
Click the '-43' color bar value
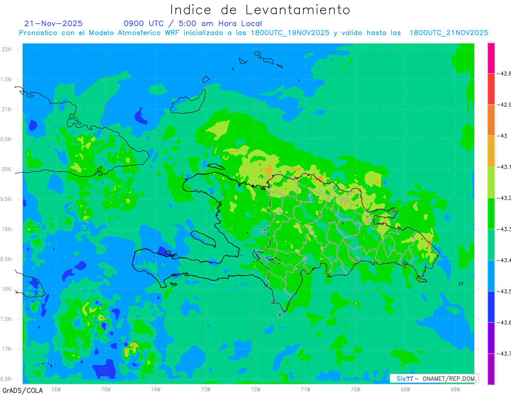tap(502, 136)
